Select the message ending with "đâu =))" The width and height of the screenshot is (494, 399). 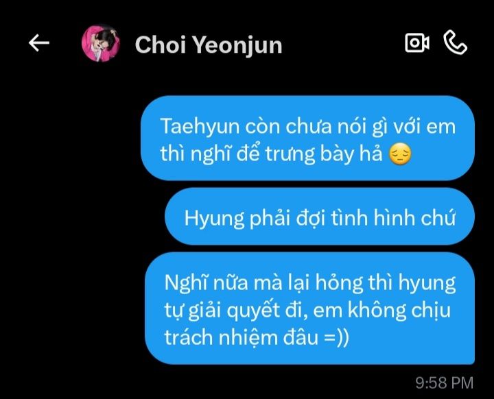tap(309, 309)
